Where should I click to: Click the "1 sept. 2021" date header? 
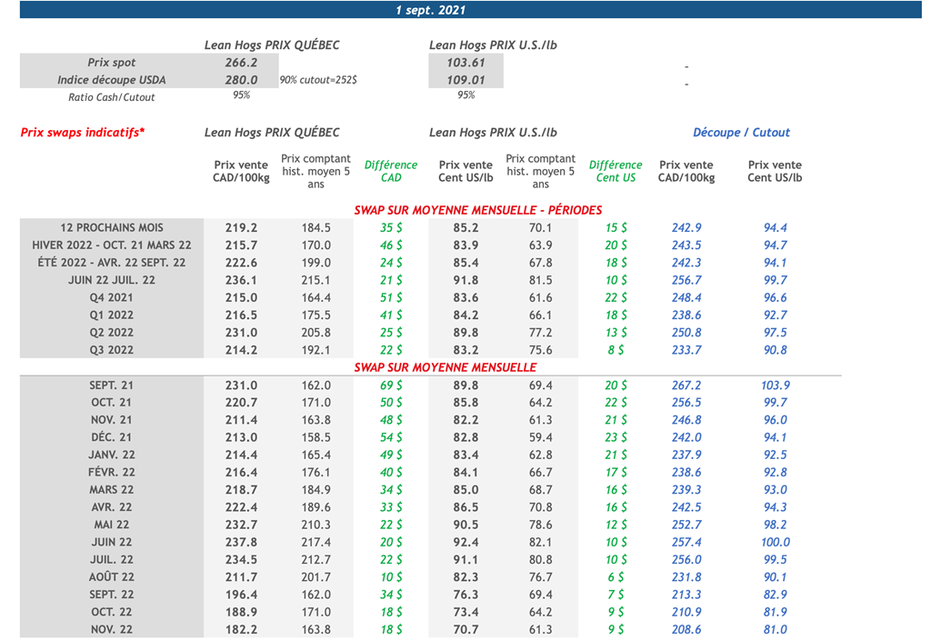click(x=431, y=10)
